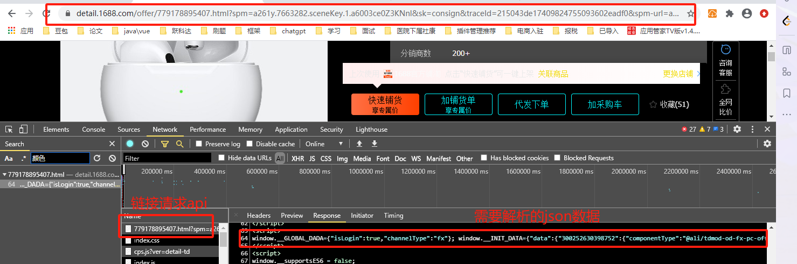Click the red update arrow icon

[764, 13]
